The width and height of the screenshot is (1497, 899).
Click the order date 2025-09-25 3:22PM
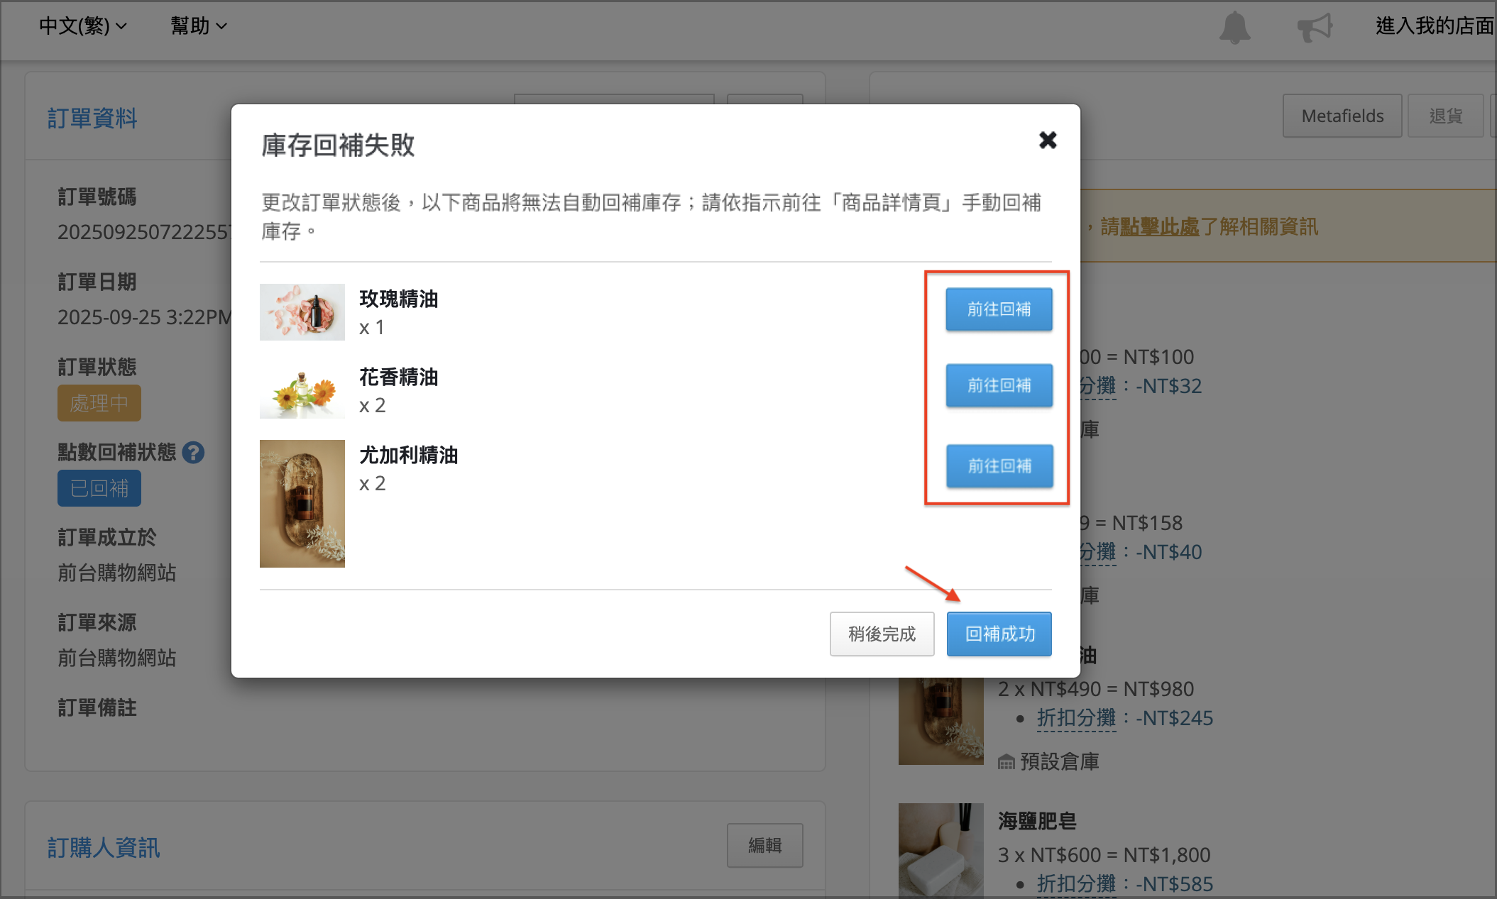[x=145, y=317]
